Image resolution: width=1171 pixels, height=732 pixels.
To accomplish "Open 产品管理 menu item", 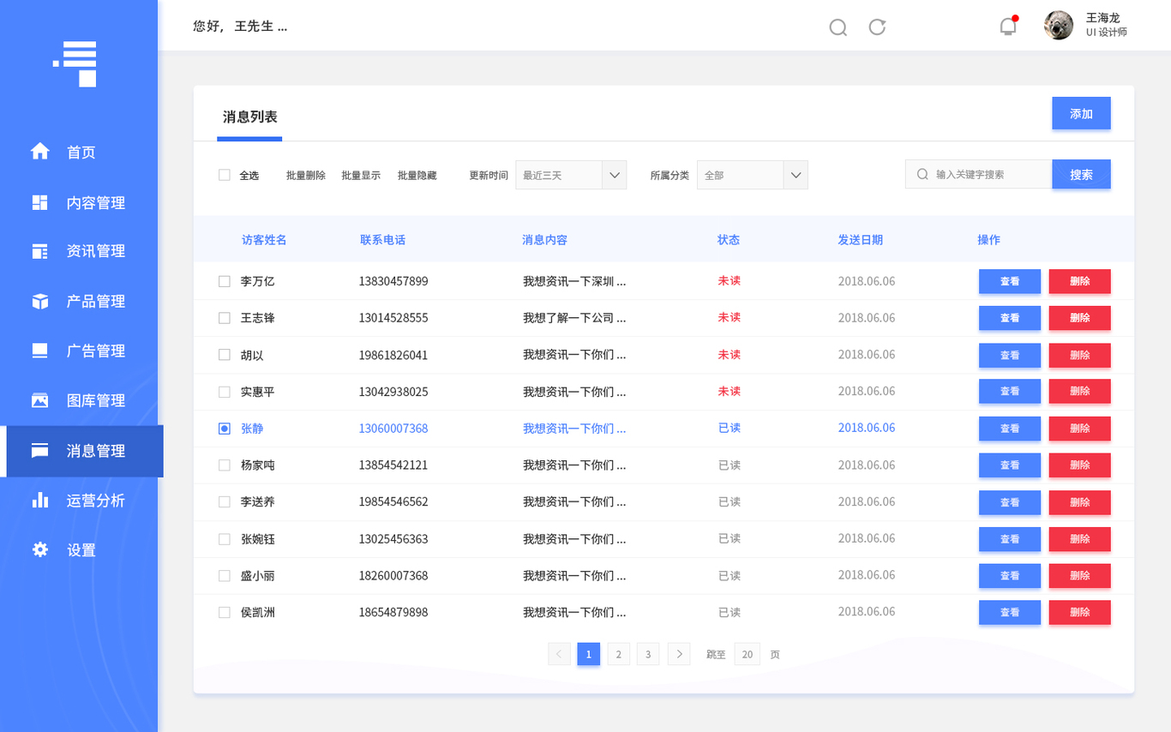I will [96, 301].
